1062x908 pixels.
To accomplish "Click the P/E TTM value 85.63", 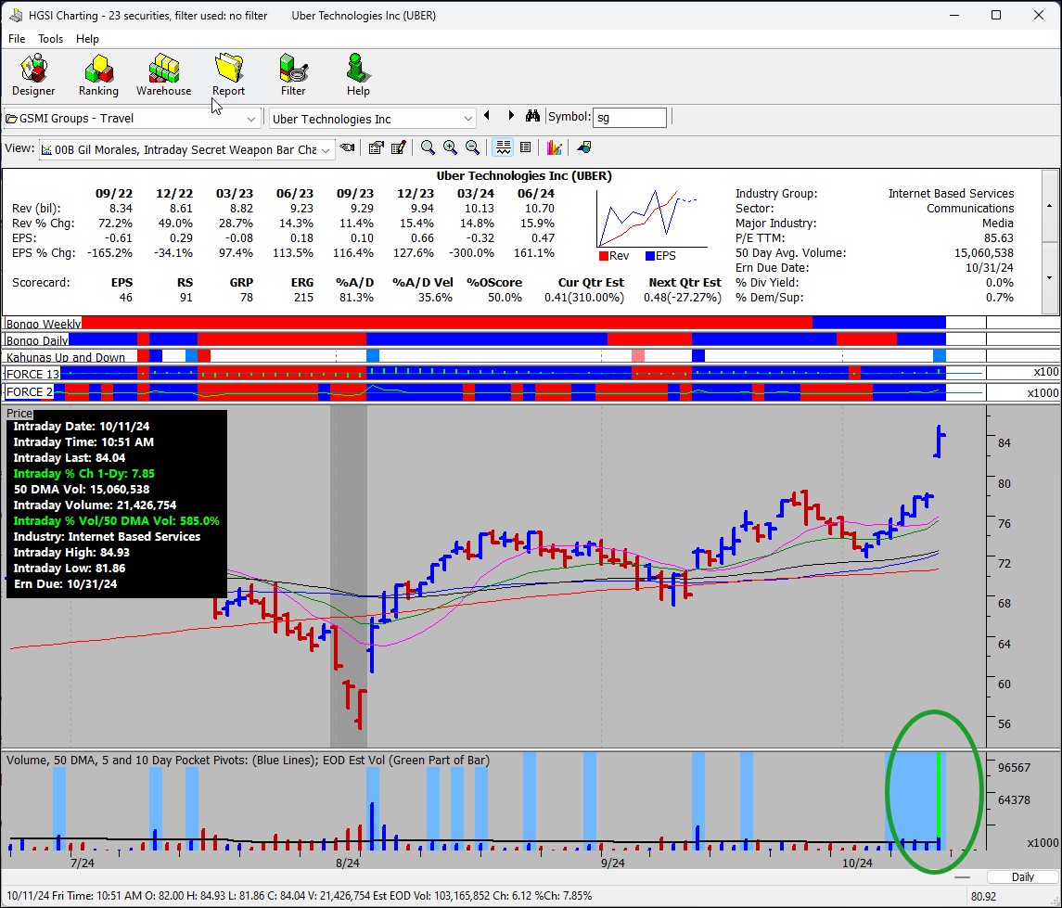I will [999, 238].
